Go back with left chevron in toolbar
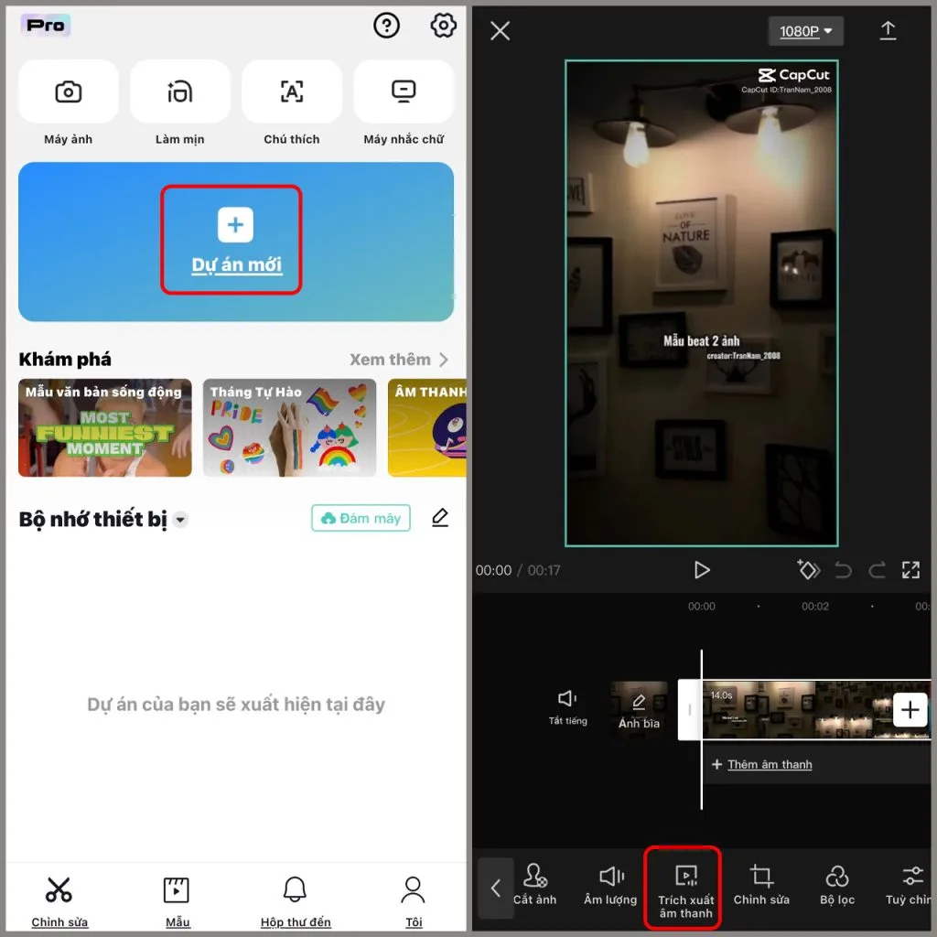 coord(495,888)
